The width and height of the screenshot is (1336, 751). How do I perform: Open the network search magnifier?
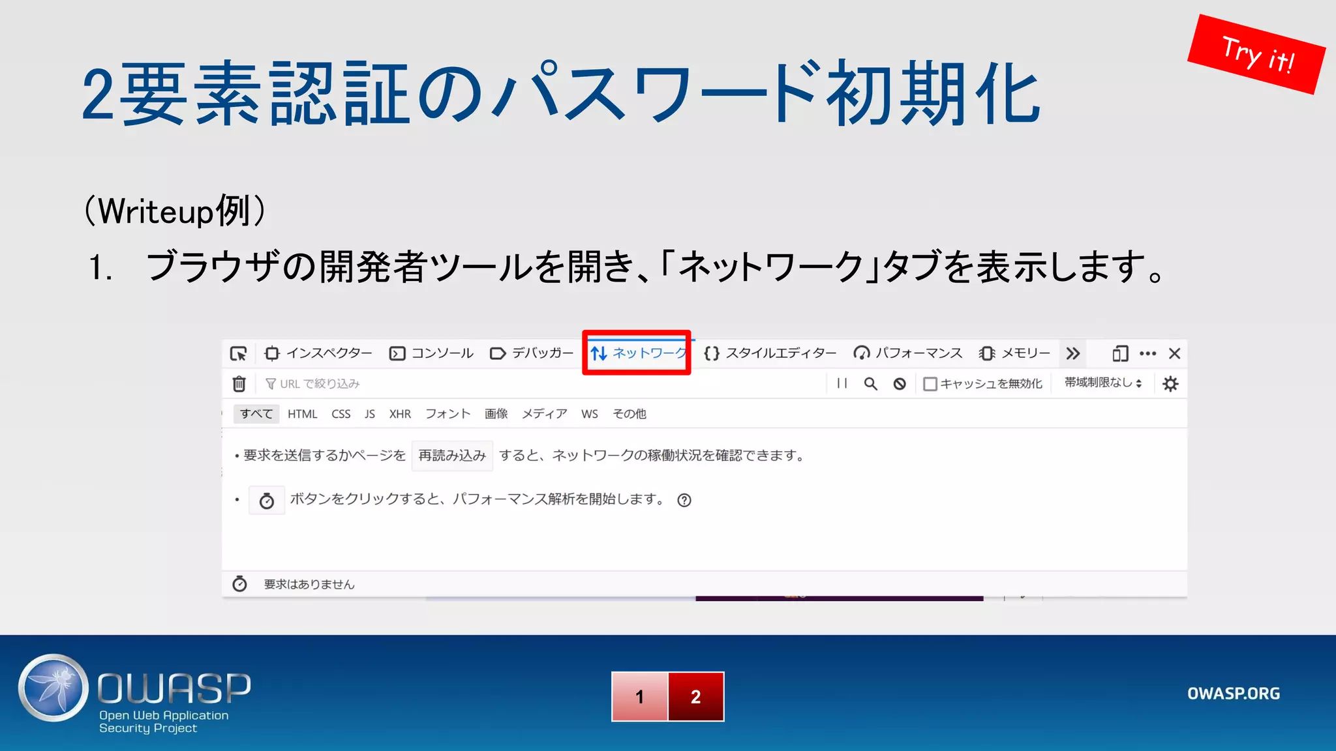871,384
